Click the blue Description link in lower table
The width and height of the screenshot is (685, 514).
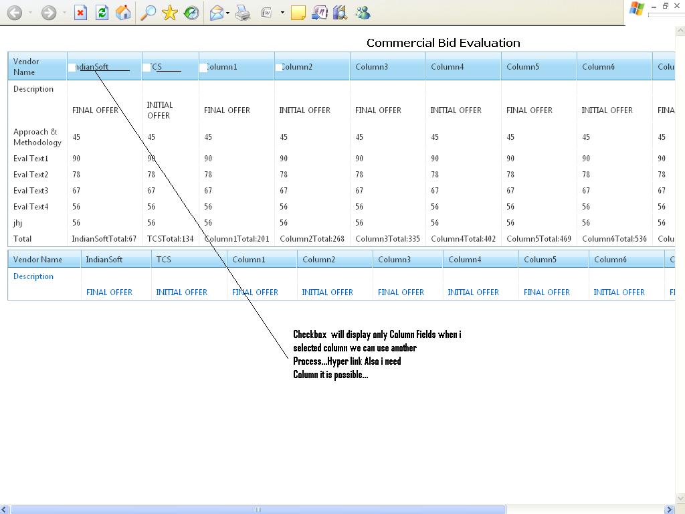coord(33,276)
